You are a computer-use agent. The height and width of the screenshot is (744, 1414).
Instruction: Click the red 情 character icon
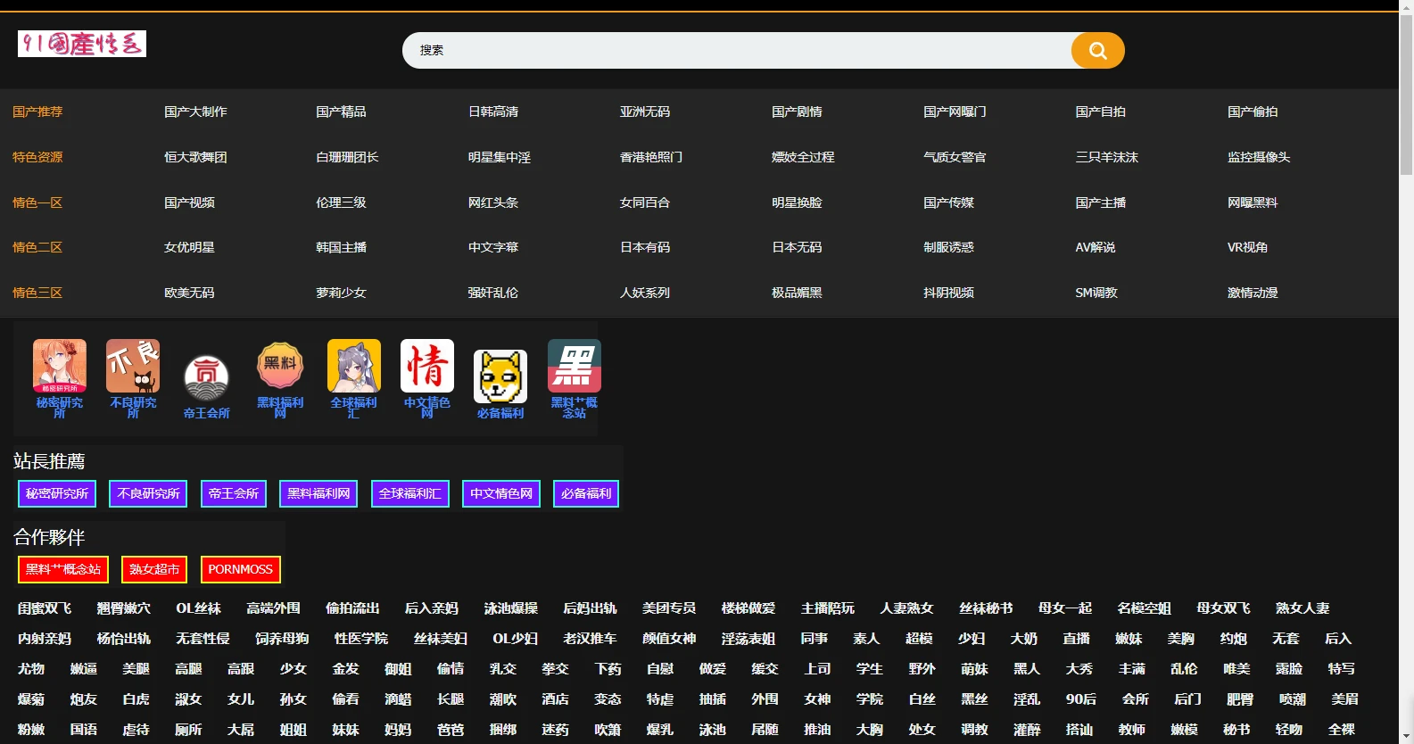[x=426, y=367]
